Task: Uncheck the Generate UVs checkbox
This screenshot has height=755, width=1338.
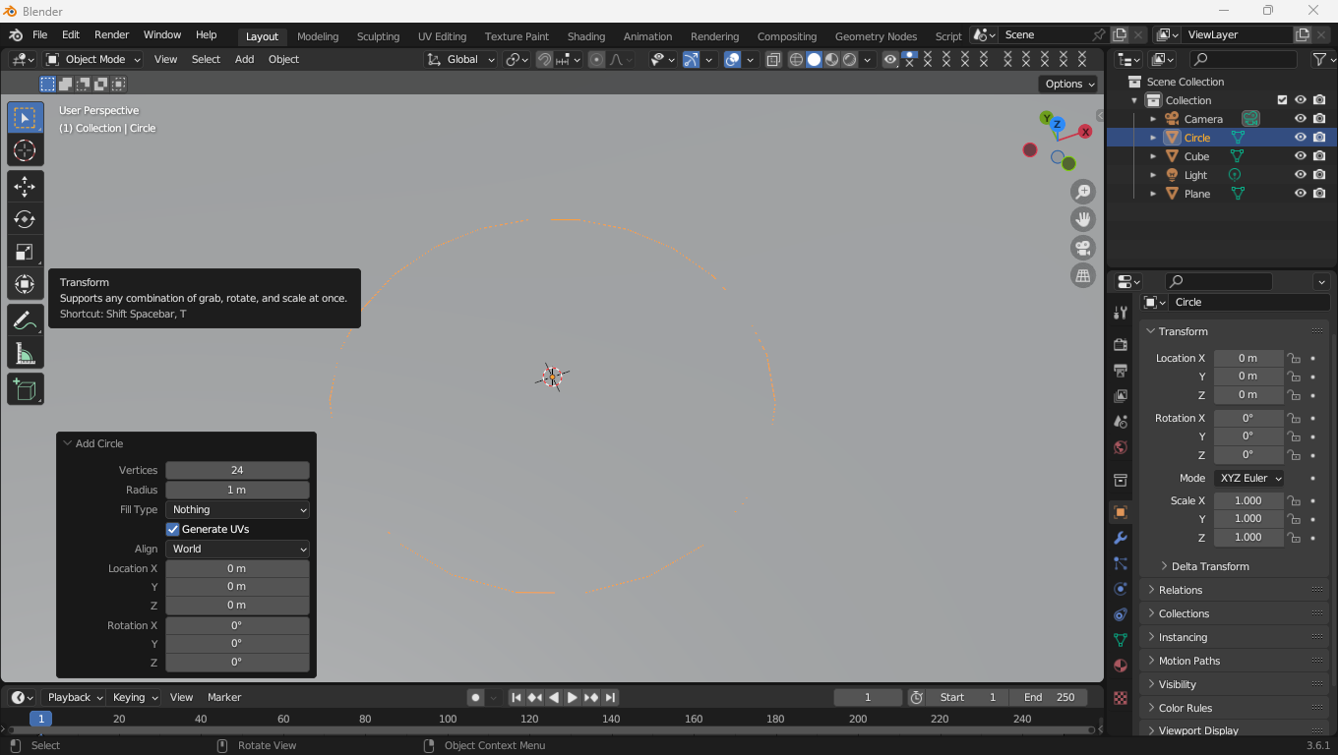Action: (173, 529)
